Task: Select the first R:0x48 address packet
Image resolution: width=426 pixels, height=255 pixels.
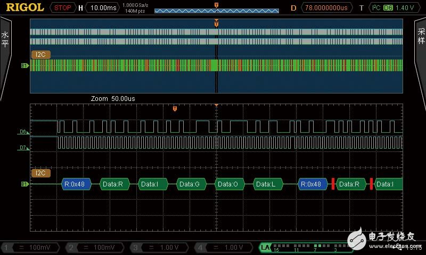Action: point(76,184)
